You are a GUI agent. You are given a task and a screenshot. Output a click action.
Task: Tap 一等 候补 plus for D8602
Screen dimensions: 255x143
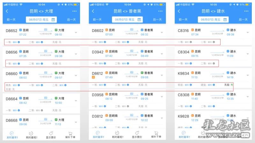click(x=105, y=42)
